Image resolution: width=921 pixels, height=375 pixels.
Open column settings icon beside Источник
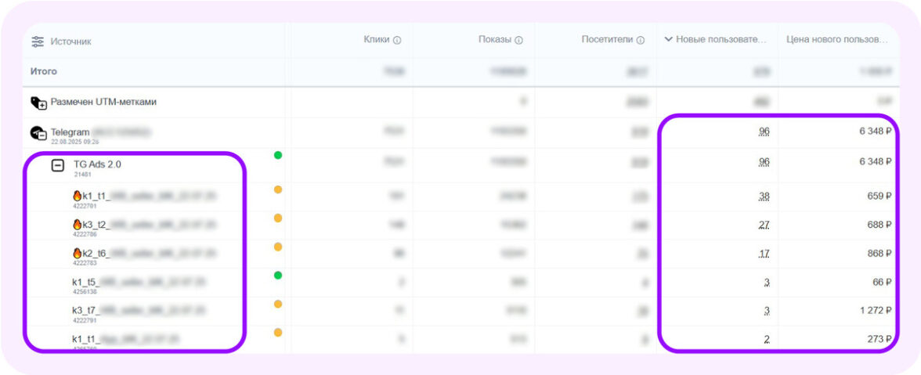38,41
